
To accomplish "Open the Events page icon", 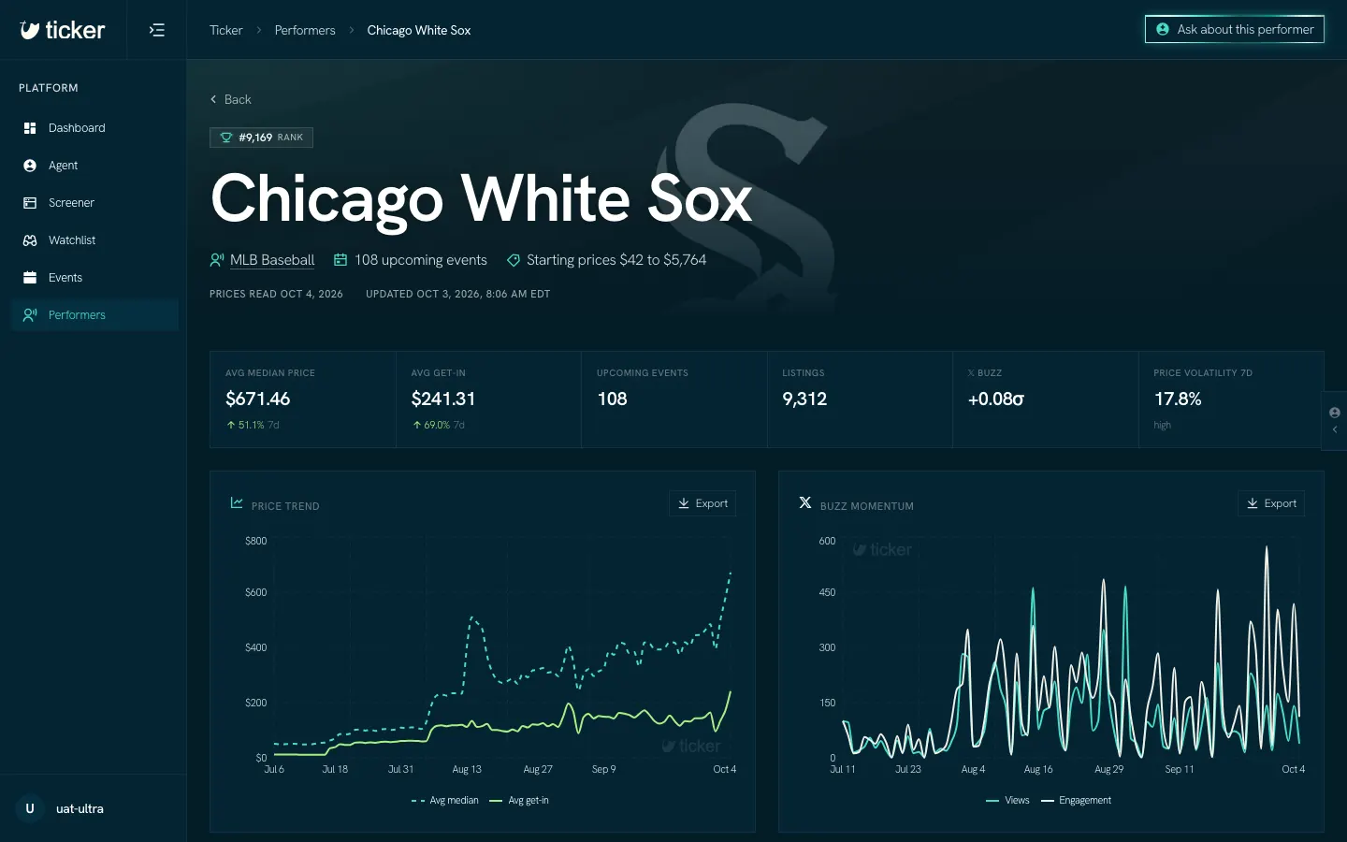I will pos(30,278).
